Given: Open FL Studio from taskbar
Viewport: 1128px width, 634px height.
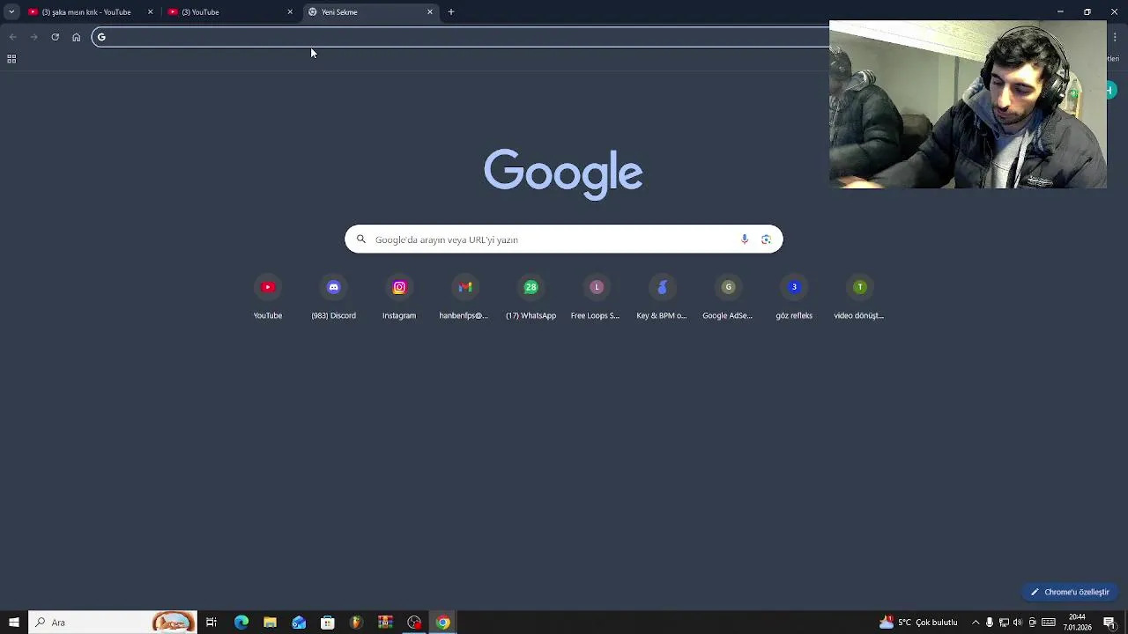Looking at the screenshot, I should pyautogui.click(x=356, y=623).
